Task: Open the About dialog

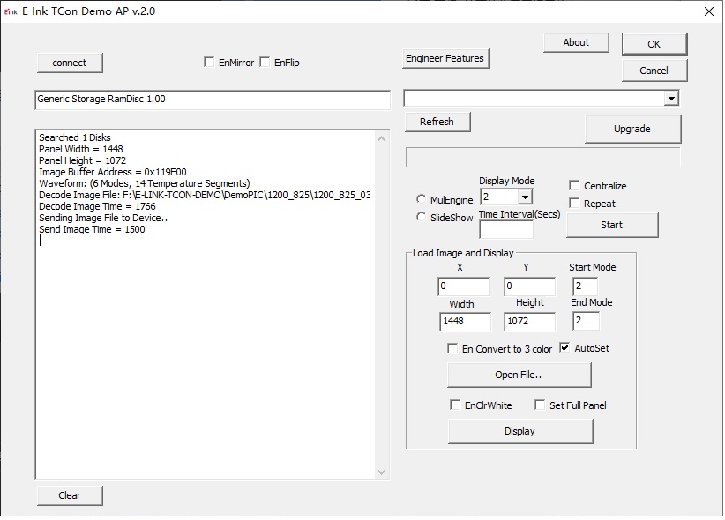Action: (x=576, y=42)
